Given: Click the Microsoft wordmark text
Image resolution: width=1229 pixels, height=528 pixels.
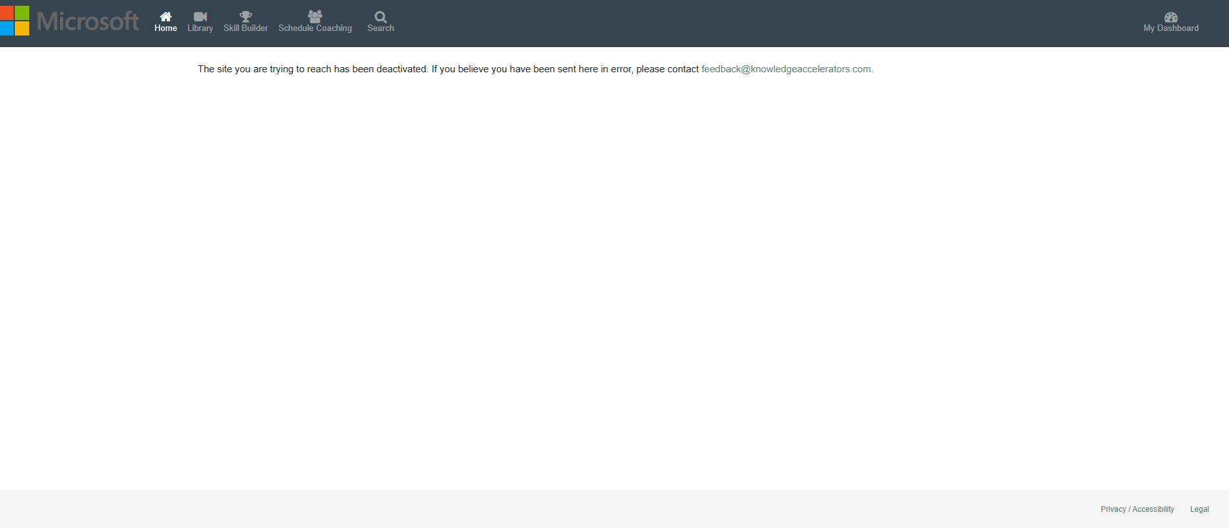Looking at the screenshot, I should [88, 21].
